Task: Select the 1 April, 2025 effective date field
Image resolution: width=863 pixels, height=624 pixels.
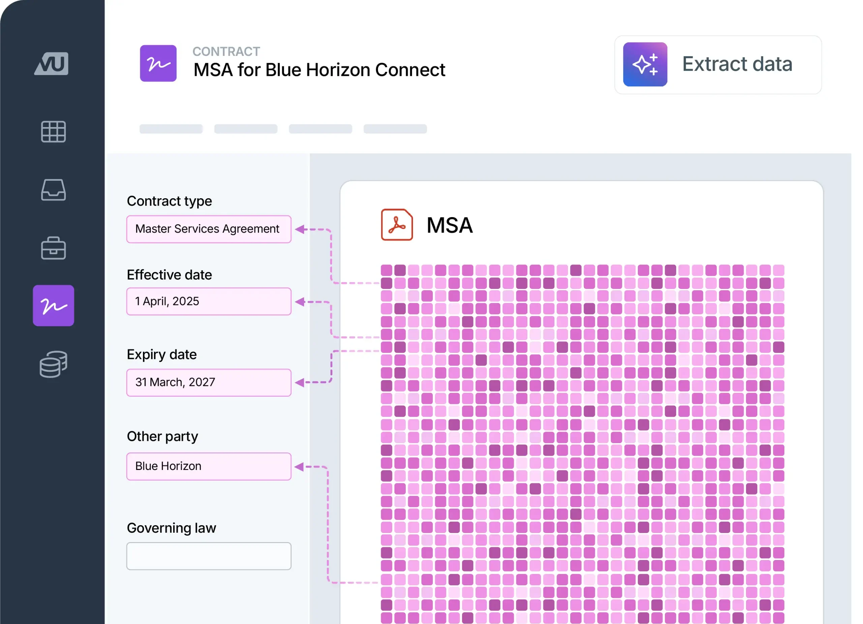Action: 209,301
